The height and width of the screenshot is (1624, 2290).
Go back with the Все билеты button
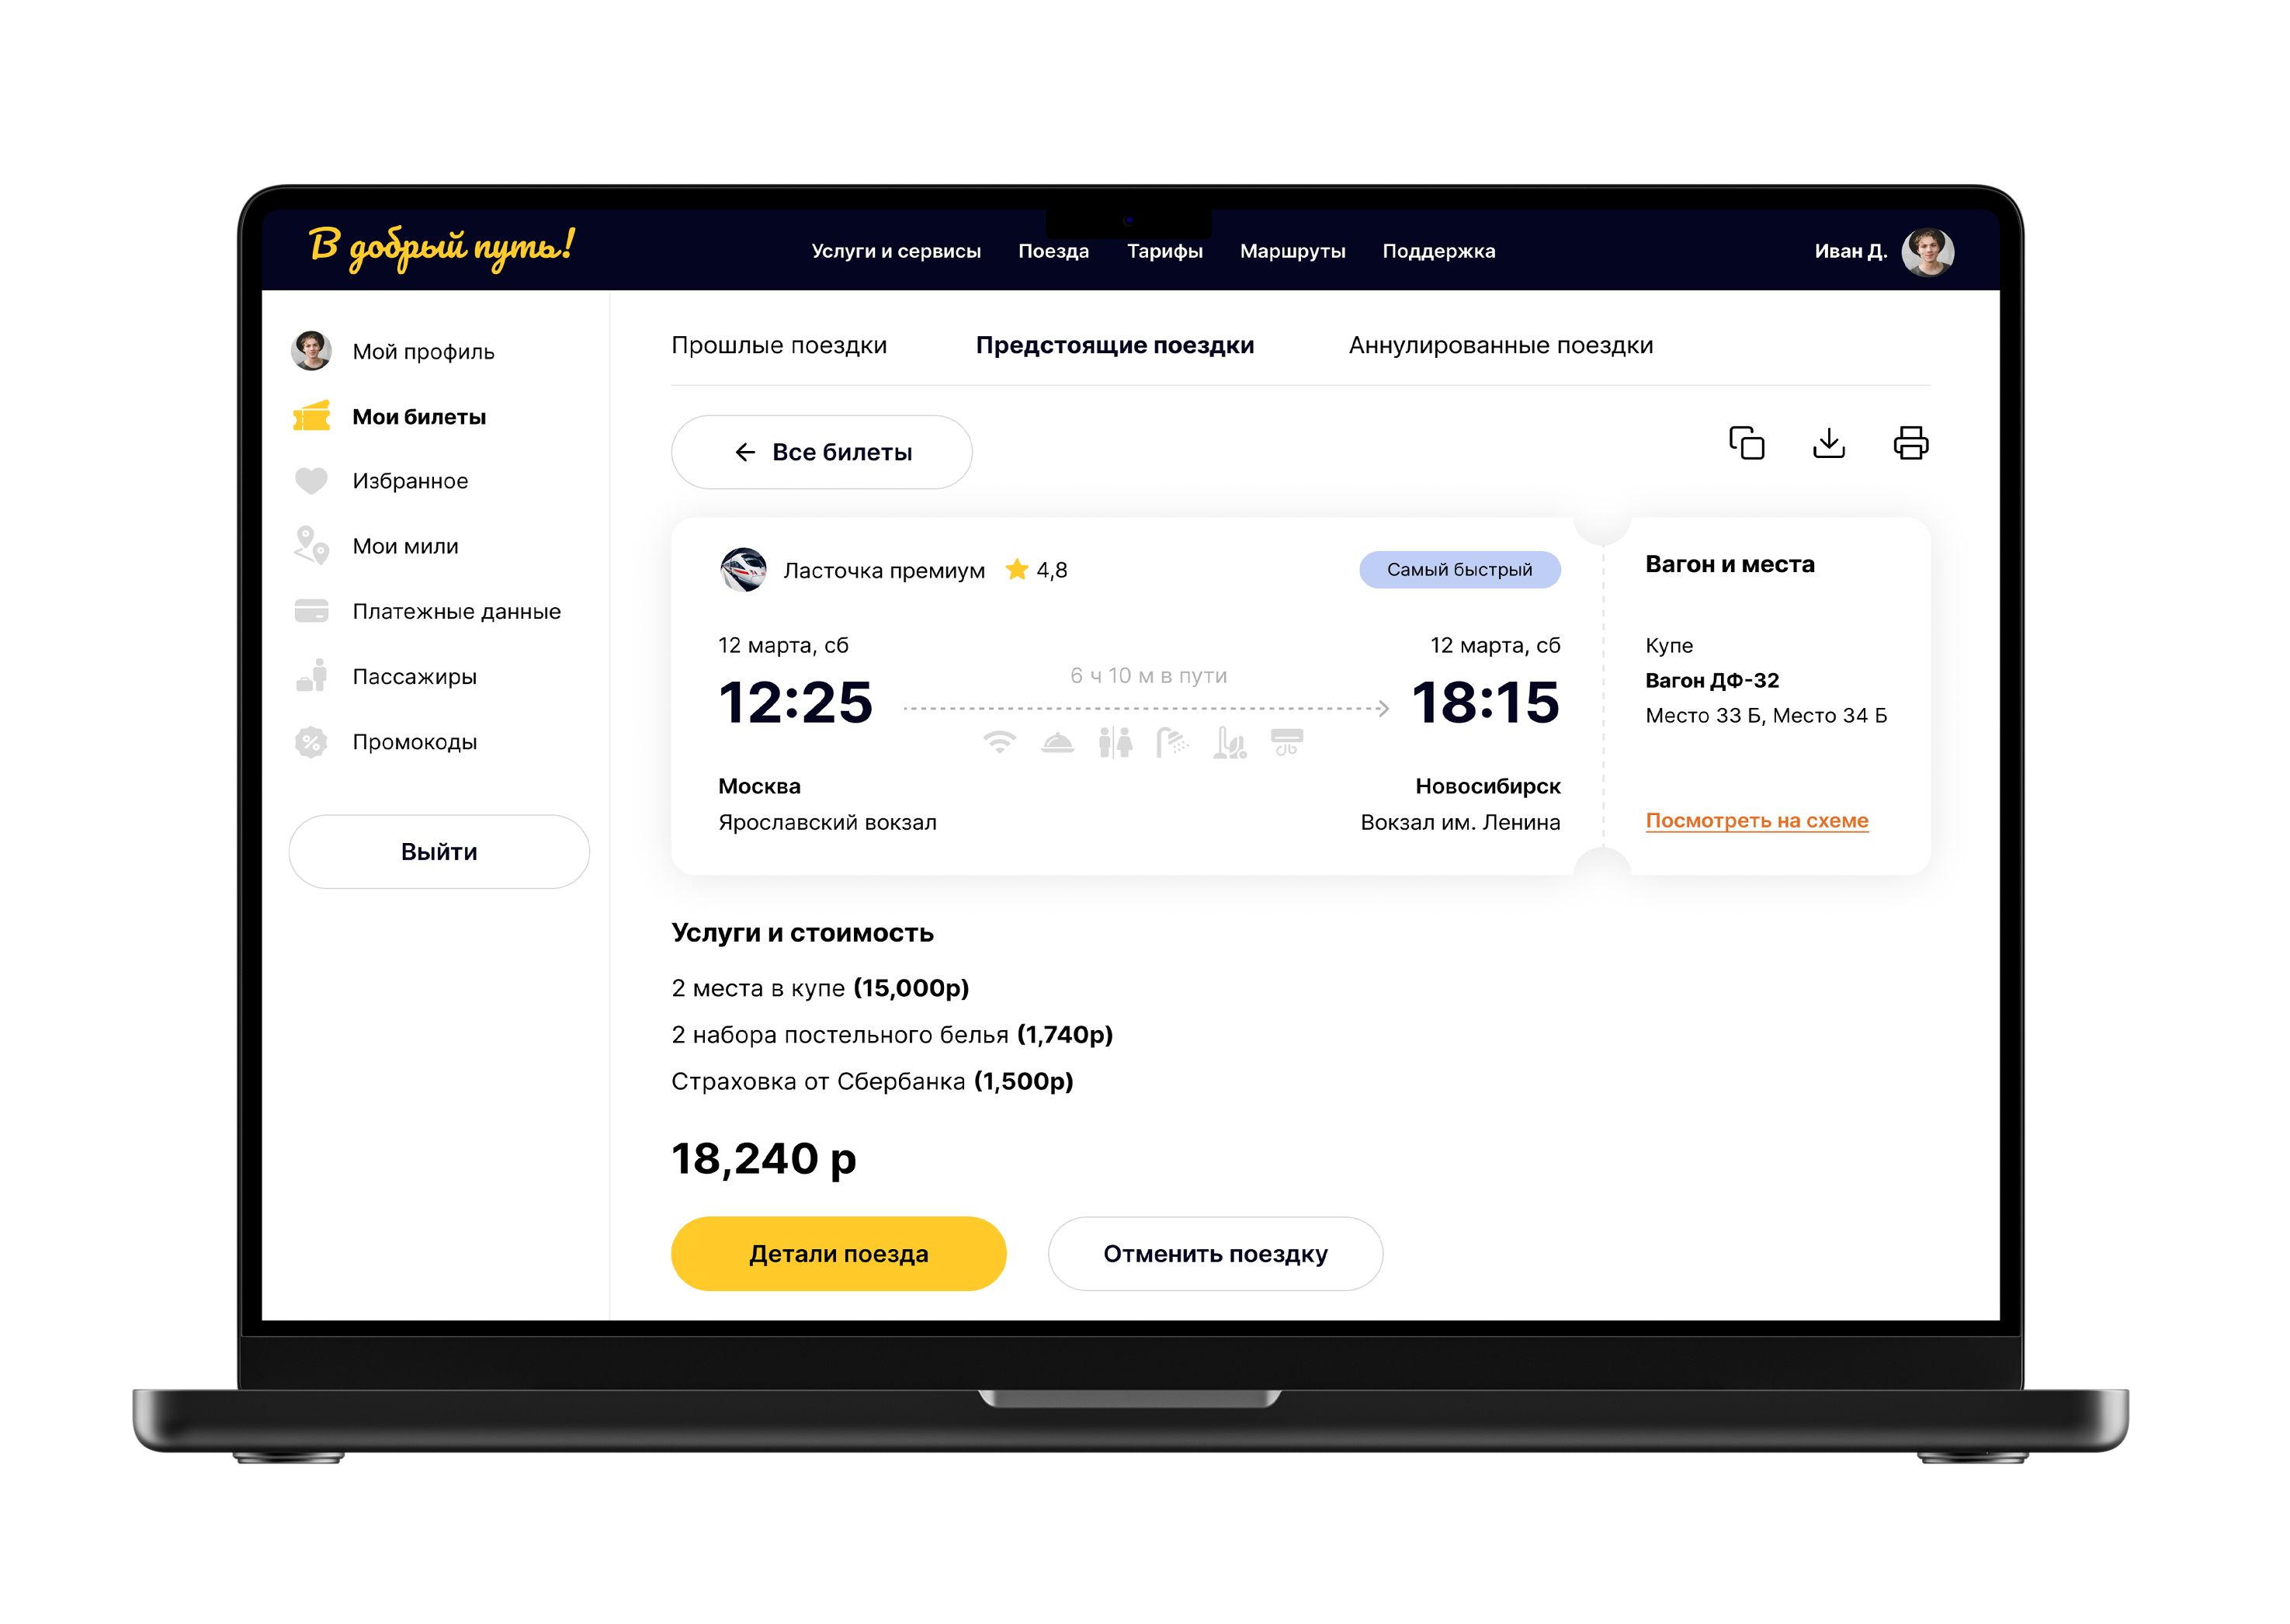[821, 452]
